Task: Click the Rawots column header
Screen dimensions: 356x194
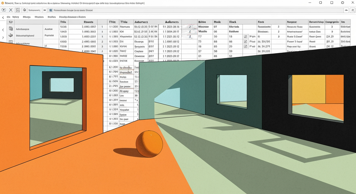Action: pos(88,22)
